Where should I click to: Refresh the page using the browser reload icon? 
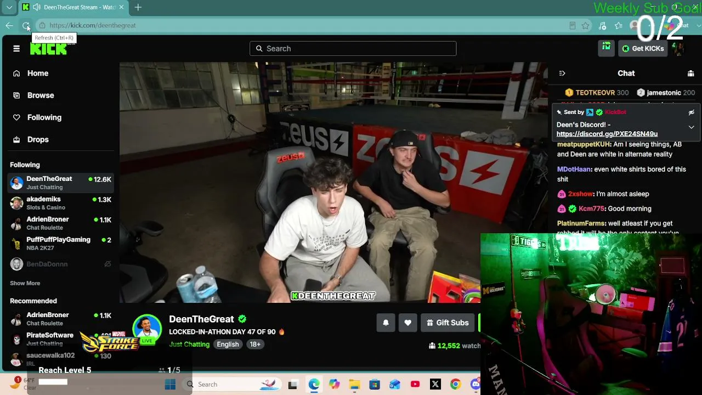pyautogui.click(x=26, y=25)
